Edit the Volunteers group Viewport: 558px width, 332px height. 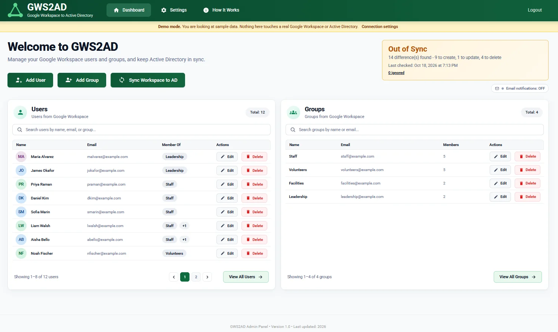point(500,170)
